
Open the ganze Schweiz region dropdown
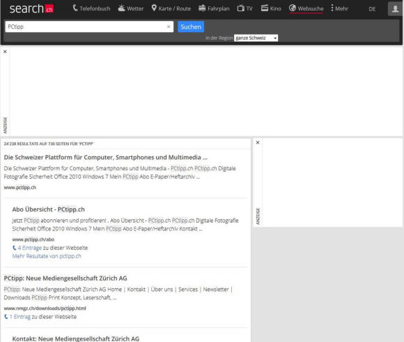[256, 38]
